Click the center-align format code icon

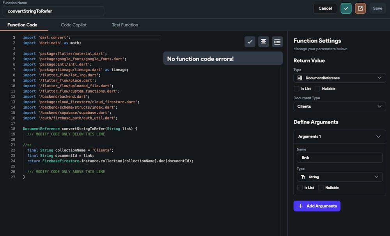click(264, 42)
